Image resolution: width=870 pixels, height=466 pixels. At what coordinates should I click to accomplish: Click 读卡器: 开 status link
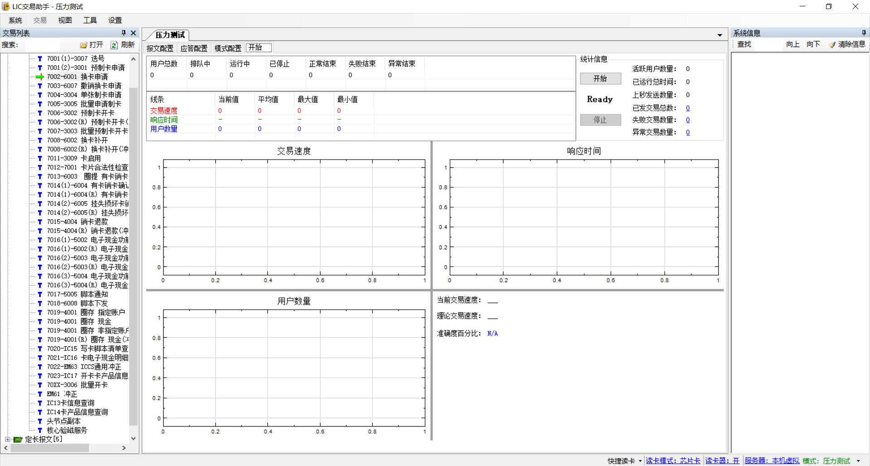[x=722, y=461]
